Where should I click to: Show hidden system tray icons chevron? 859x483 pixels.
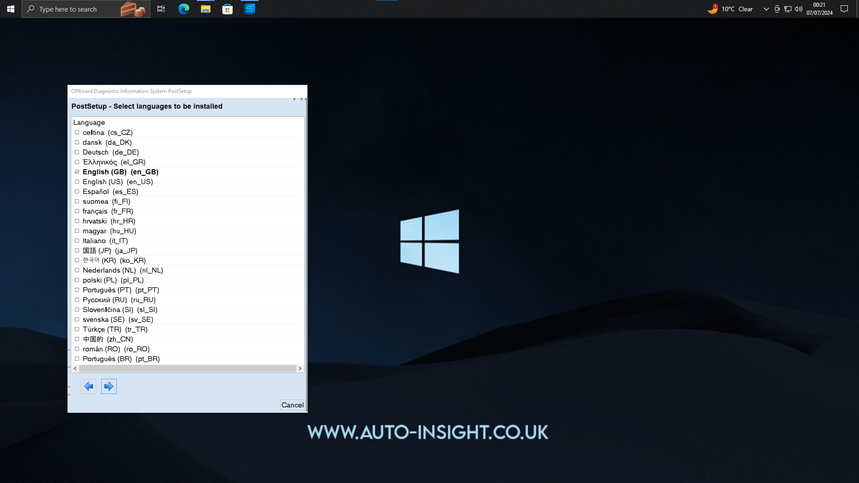pyautogui.click(x=766, y=9)
